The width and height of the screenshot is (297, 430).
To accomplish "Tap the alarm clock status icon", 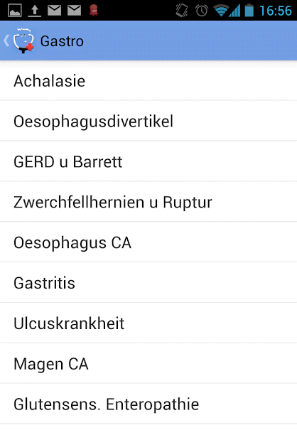I will (202, 11).
